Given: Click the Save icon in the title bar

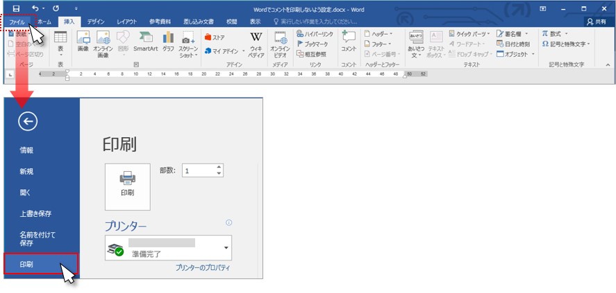Looking at the screenshot, I should click(x=15, y=8).
